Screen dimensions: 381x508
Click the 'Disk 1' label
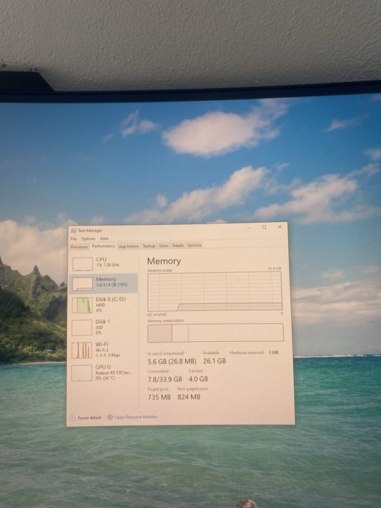tap(103, 321)
